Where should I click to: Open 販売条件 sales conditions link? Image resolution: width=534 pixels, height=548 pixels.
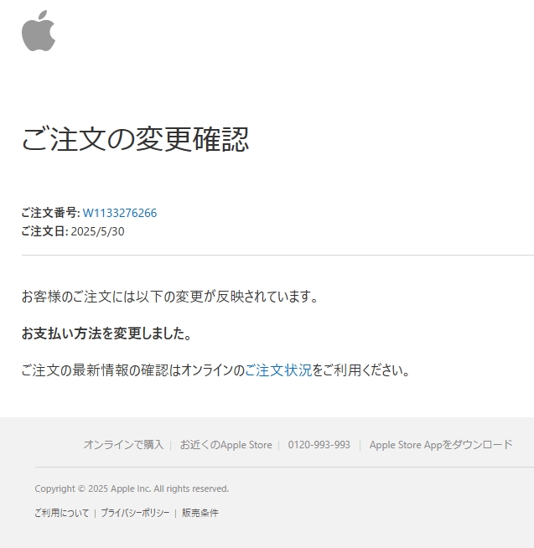point(200,513)
